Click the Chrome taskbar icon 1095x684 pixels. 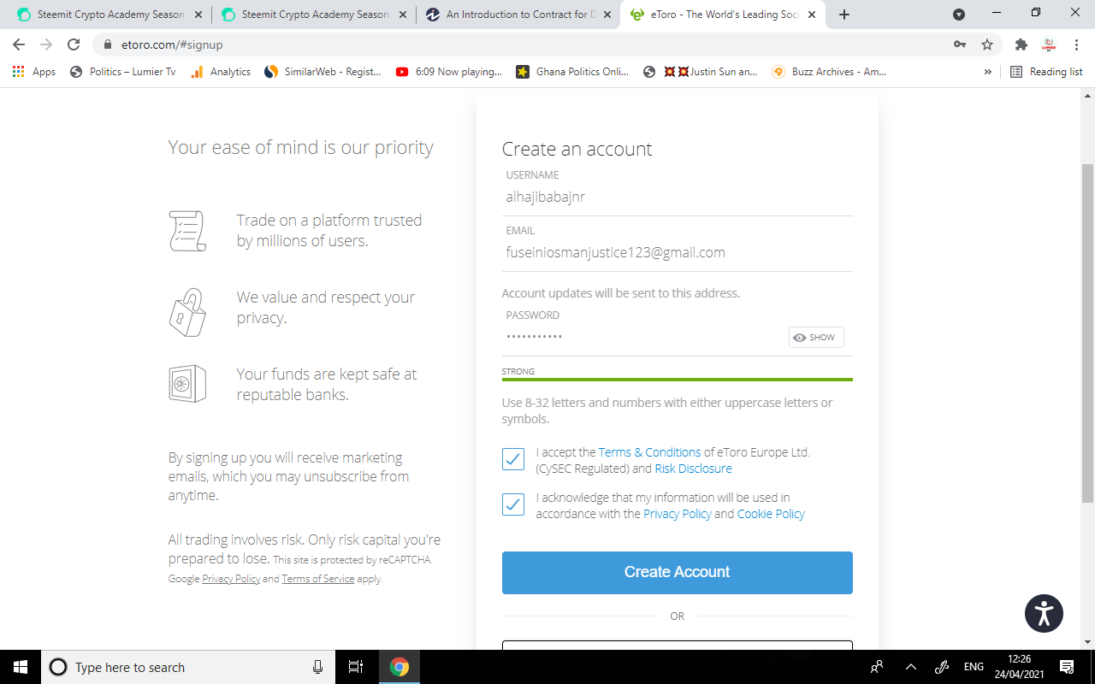click(400, 667)
